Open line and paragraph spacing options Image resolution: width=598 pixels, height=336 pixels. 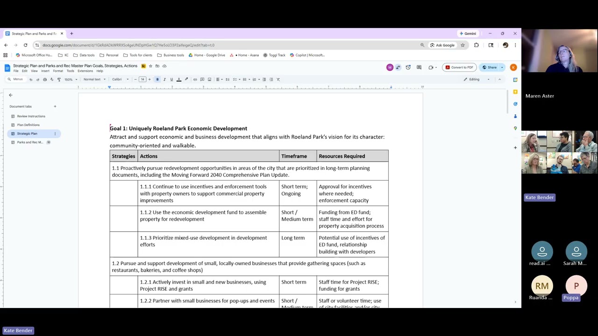(x=227, y=79)
